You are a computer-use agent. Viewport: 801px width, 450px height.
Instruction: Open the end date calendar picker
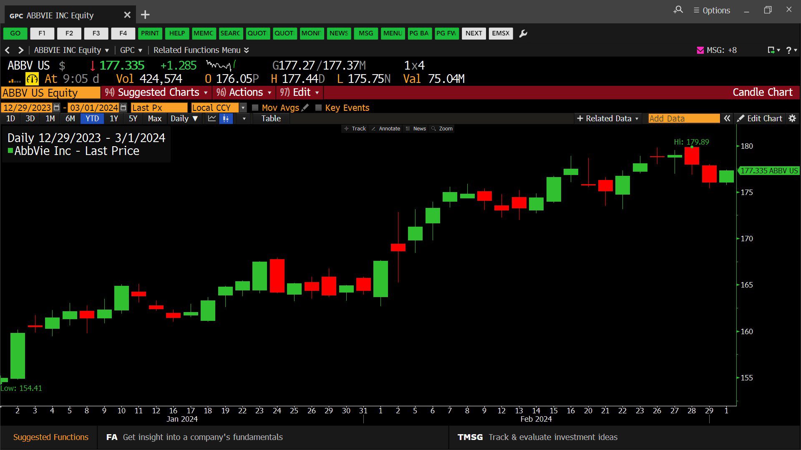[x=123, y=107]
